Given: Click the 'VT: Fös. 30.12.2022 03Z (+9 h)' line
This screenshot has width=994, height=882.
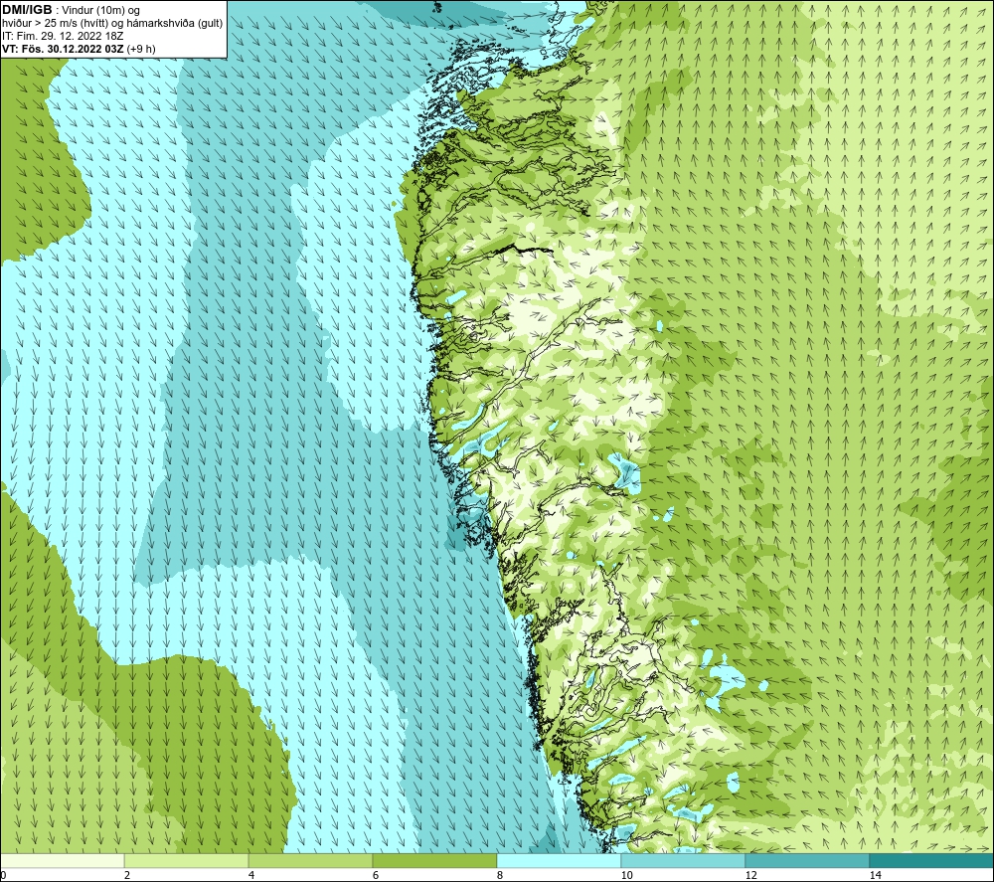Looking at the screenshot, I should point(79,49).
